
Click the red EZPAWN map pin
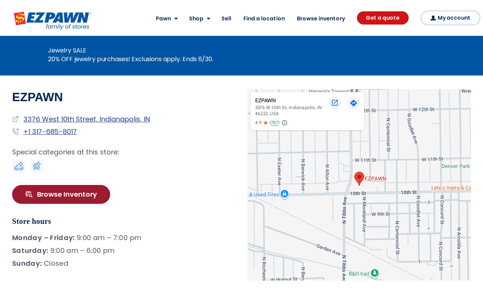[x=359, y=179]
